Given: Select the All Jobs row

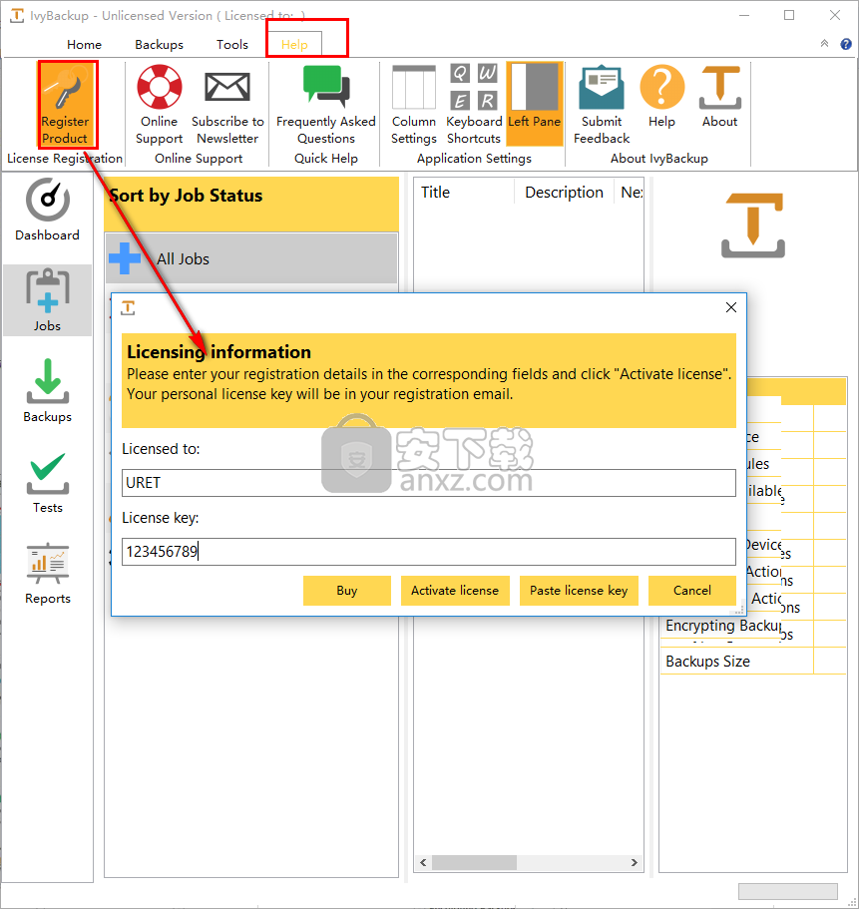Looking at the screenshot, I should pyautogui.click(x=251, y=258).
